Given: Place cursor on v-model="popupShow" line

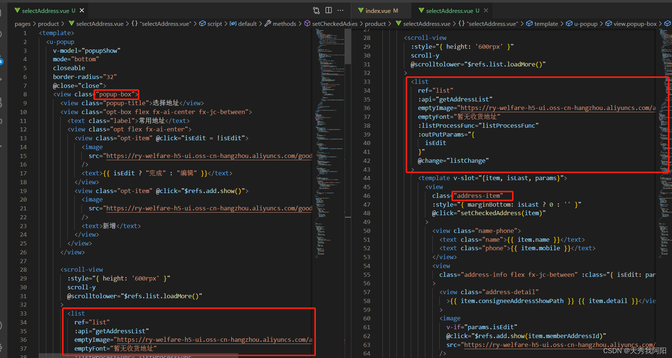Looking at the screenshot, I should click(x=86, y=51).
